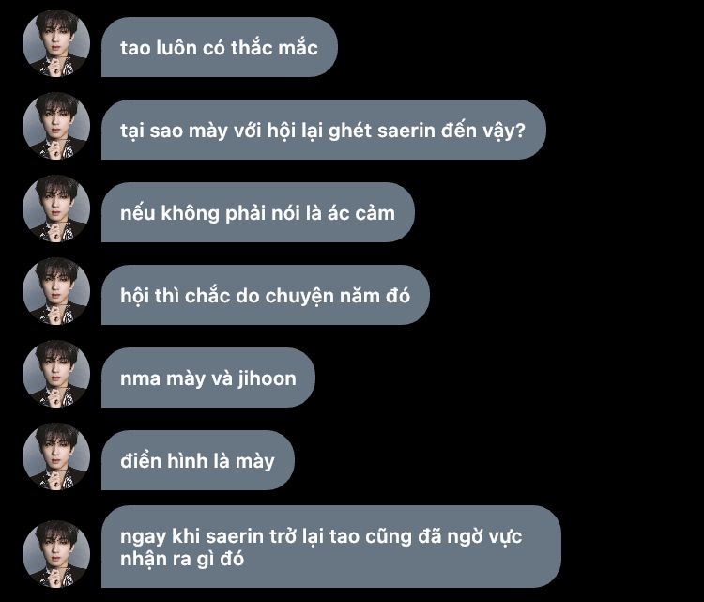Tap profile picture next to 'tại sao mày' message

point(56,126)
